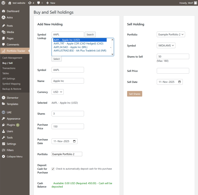Viewport: 198px width, 195px height.
Task: Choose AAPL.TRT Apple CDR from lookup list
Action: pyautogui.click(x=78, y=44)
